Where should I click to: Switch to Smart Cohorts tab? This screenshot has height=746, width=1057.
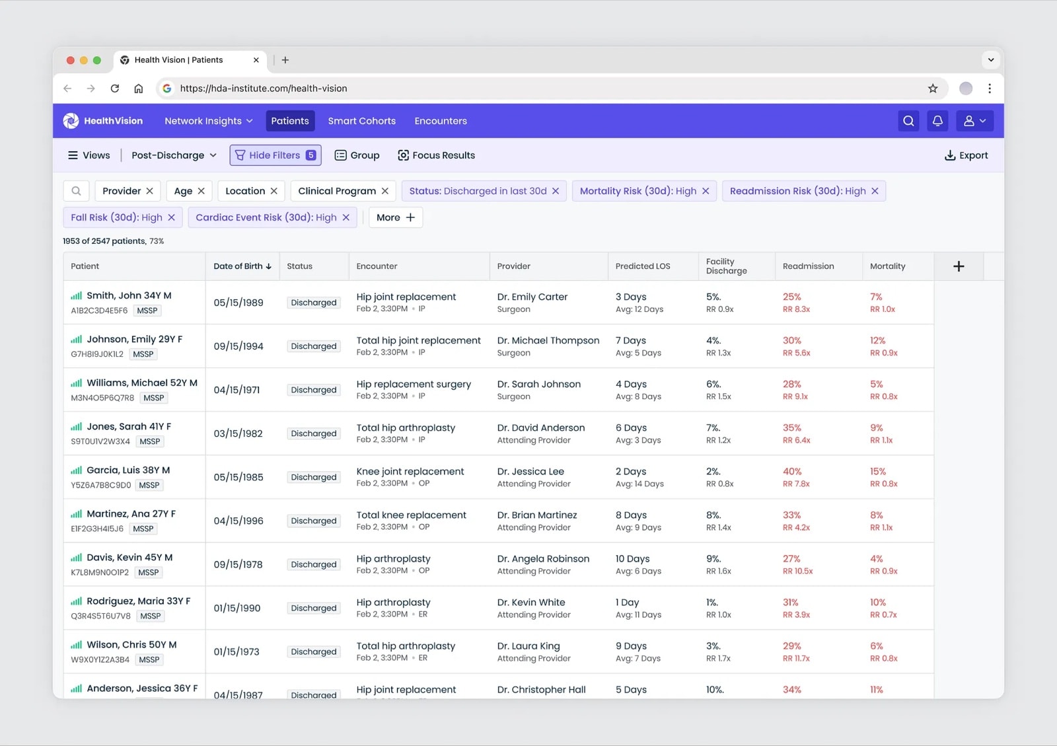pos(362,121)
